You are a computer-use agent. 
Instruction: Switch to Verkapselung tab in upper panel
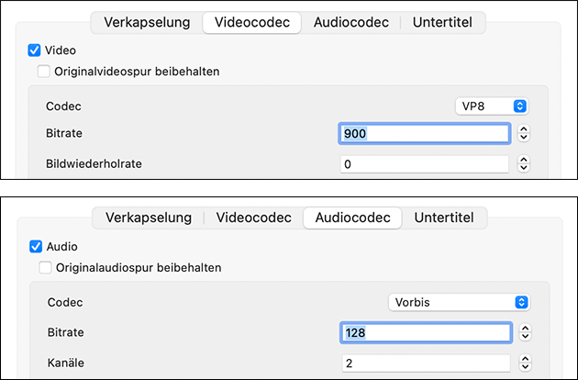pyautogui.click(x=147, y=22)
